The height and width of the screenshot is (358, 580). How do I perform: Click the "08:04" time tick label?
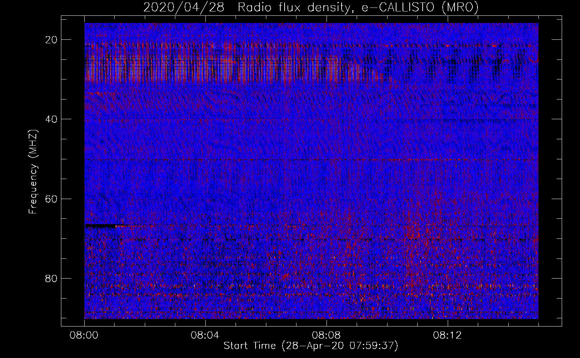pos(205,335)
